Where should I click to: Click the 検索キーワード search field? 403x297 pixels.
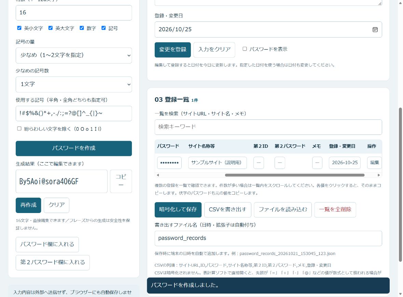268,127
